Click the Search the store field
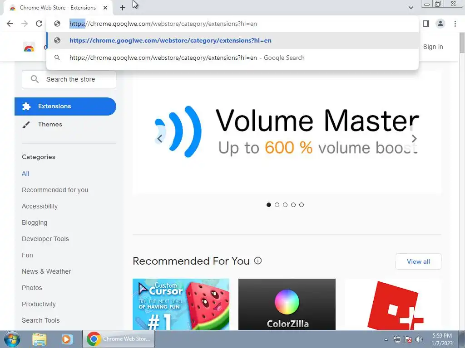This screenshot has height=348, width=465. point(69,79)
